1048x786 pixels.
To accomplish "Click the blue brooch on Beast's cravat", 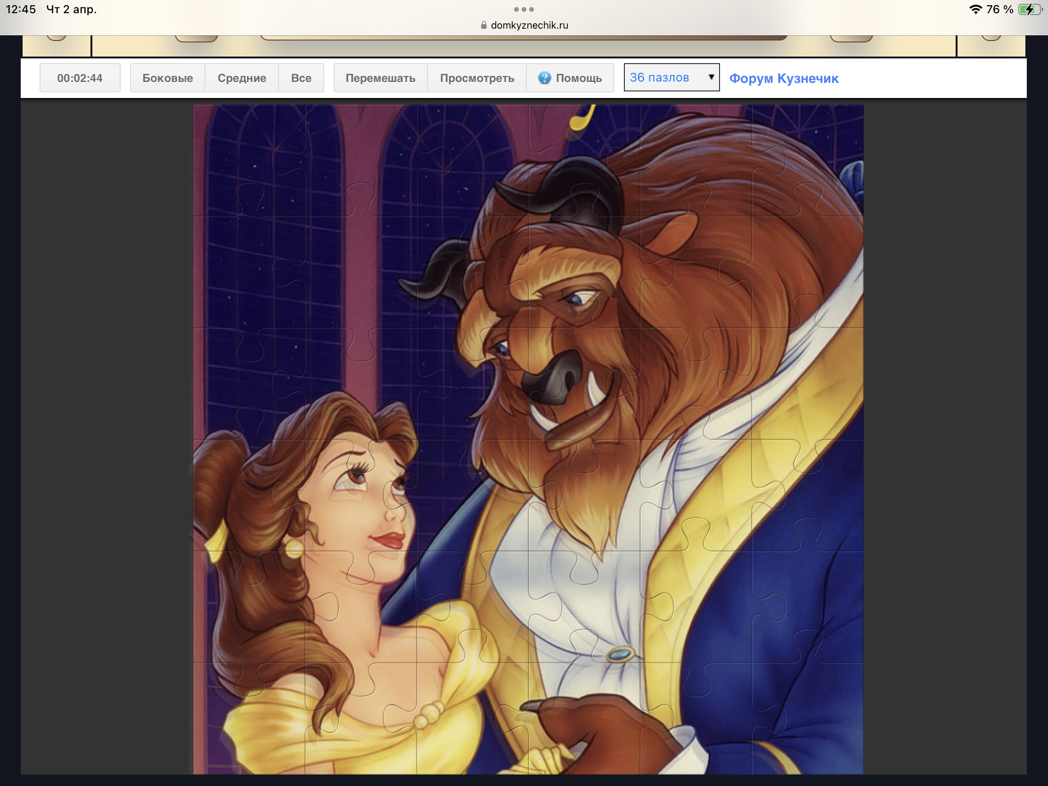I will click(x=620, y=655).
